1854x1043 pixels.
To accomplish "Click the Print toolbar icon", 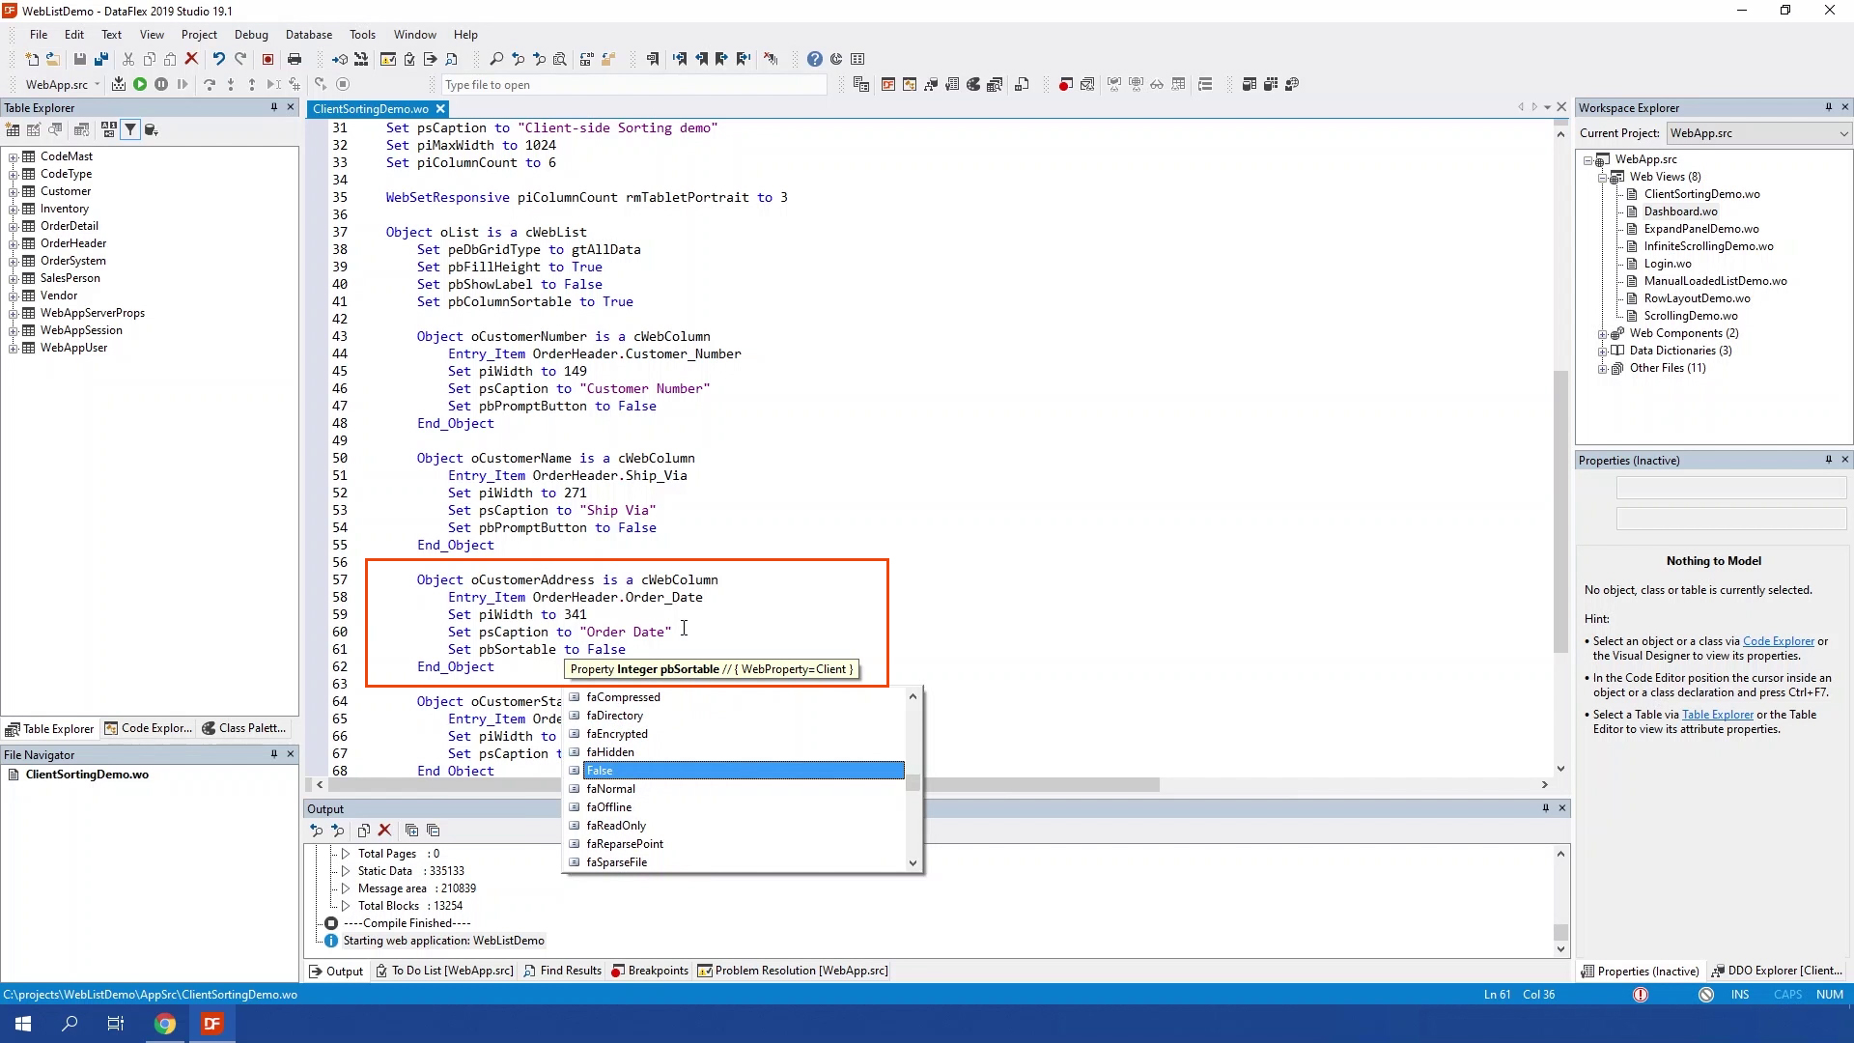I will pyautogui.click(x=295, y=59).
